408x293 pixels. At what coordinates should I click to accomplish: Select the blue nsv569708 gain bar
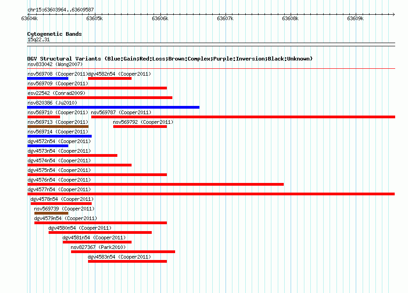(48, 78)
